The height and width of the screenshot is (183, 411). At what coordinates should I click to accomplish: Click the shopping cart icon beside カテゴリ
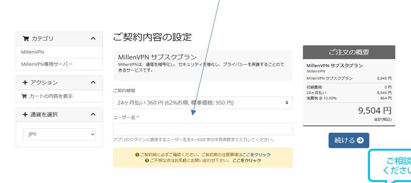click(x=26, y=39)
